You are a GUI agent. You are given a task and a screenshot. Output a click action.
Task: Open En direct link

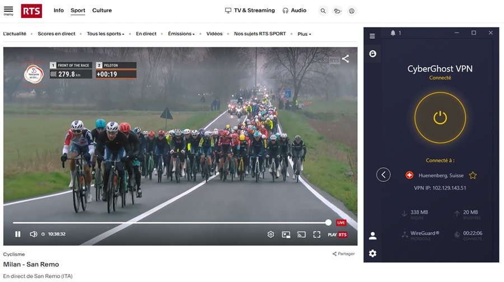[146, 34]
